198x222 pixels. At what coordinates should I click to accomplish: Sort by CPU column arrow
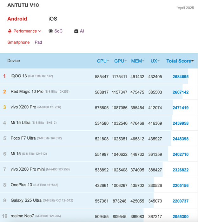tap(108, 61)
